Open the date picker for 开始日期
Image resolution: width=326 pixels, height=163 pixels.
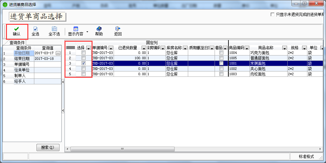pos(58,53)
